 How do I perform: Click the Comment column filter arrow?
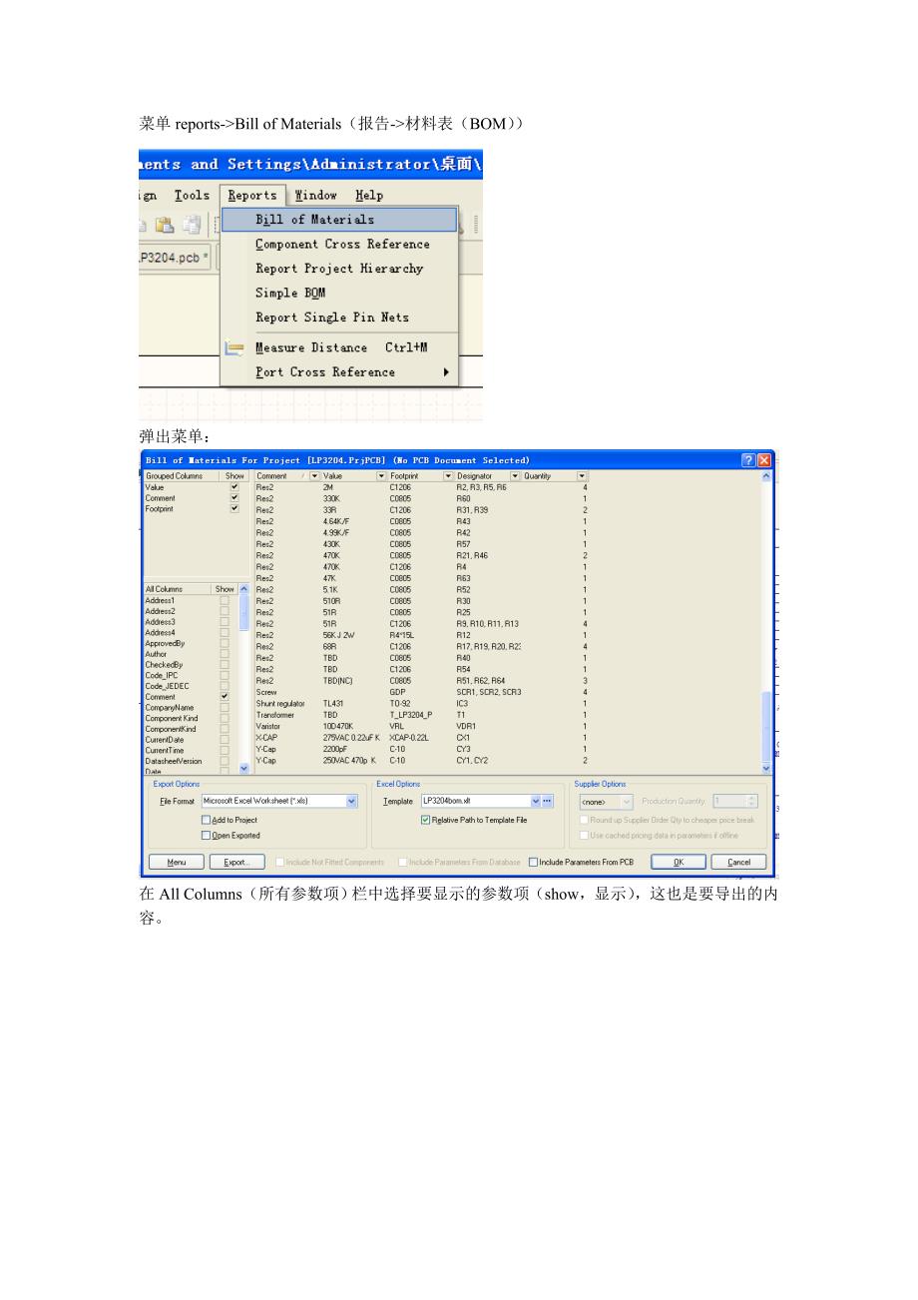coord(315,476)
